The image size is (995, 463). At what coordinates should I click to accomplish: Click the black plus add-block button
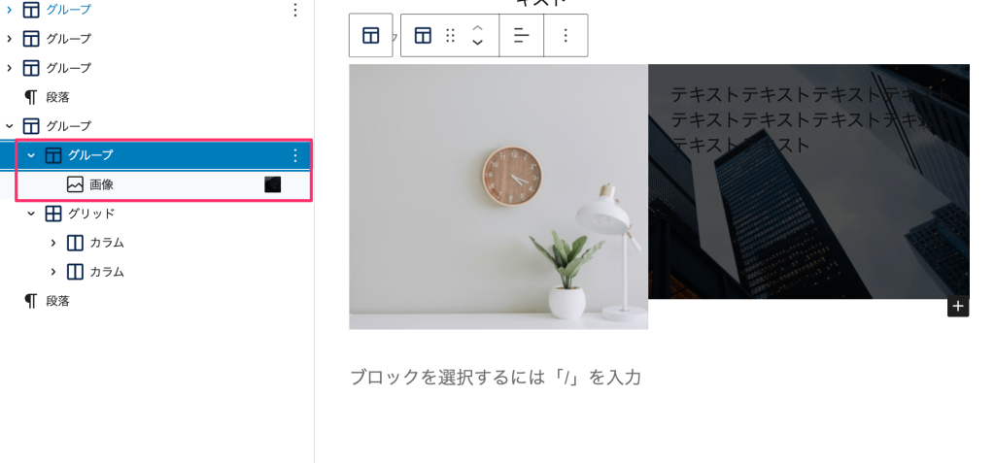point(958,307)
